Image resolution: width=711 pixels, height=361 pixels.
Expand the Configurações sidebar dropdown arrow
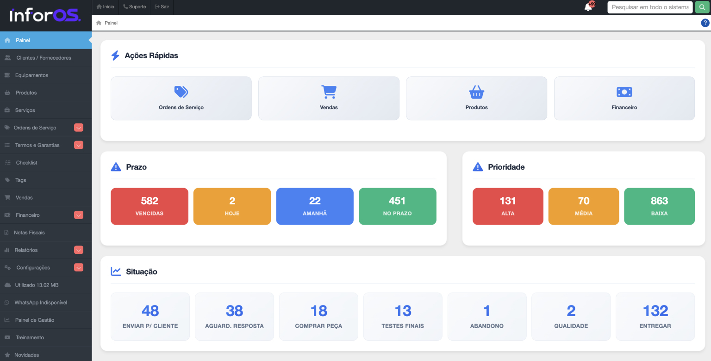tap(79, 268)
